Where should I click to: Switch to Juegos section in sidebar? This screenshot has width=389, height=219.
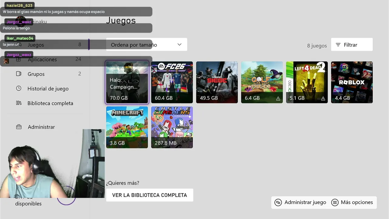pos(49,45)
